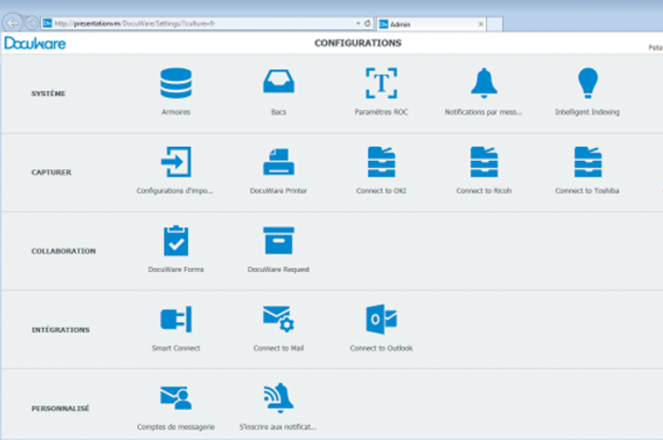This screenshot has width=663, height=440.
Task: Expand the address bar dropdown arrow
Action: [x=358, y=23]
